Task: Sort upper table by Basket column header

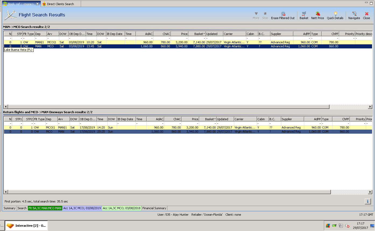Action: [197, 34]
